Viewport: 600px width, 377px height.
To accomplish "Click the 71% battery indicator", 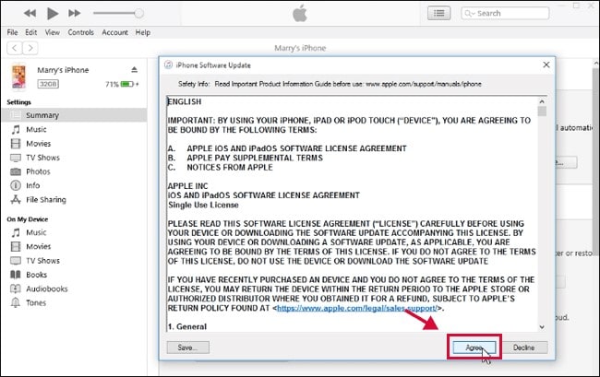I will tap(122, 84).
